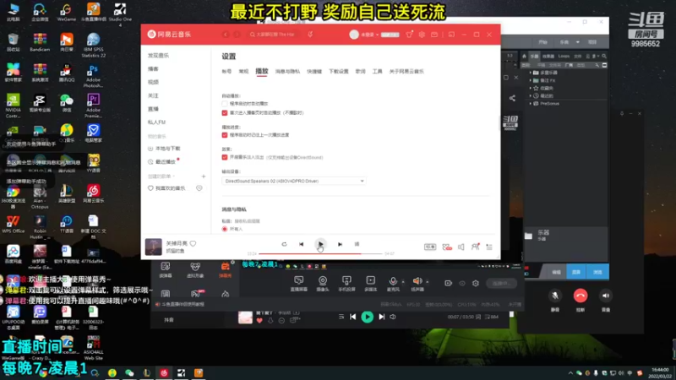Open the microphone dropdown arrow in streaming tool

[x=403, y=282]
